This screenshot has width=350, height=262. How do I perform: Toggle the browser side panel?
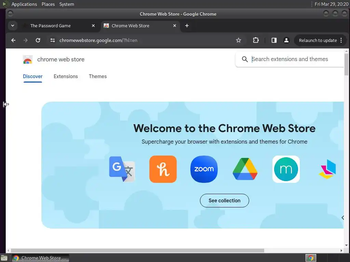[274, 40]
